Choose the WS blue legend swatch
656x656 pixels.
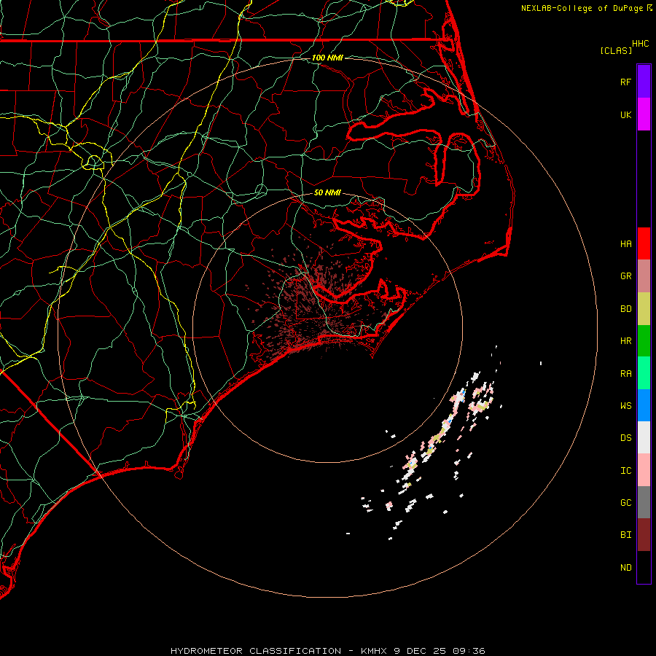point(644,405)
